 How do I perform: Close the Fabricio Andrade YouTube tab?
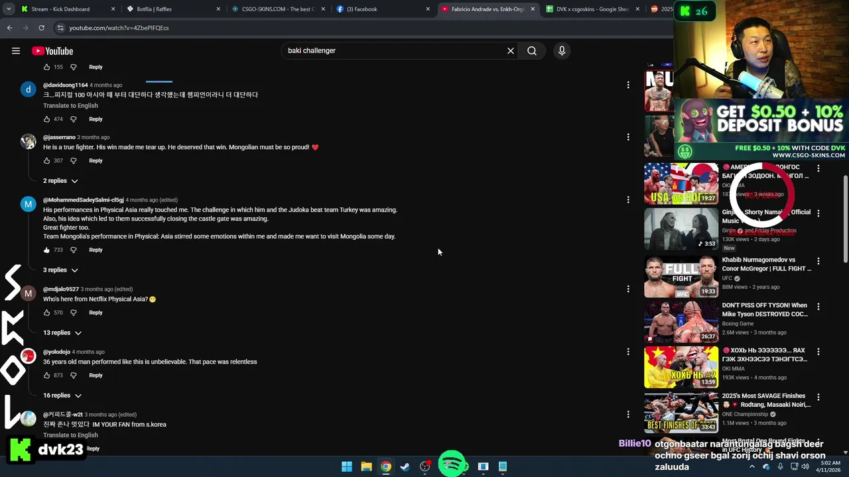pos(533,9)
